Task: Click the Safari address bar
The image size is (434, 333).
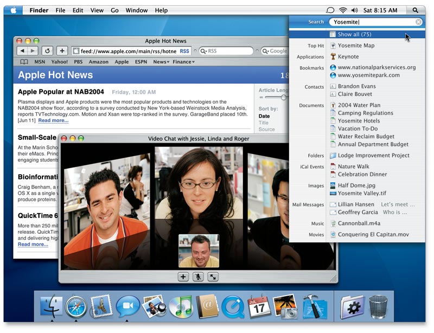Action: (131, 51)
